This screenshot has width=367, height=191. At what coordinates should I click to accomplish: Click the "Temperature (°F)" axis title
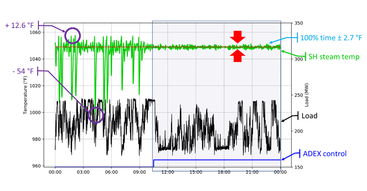click(x=25, y=96)
